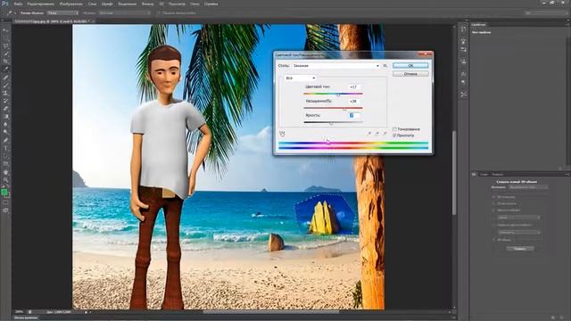Enable the Тонирование checkbox

point(394,129)
